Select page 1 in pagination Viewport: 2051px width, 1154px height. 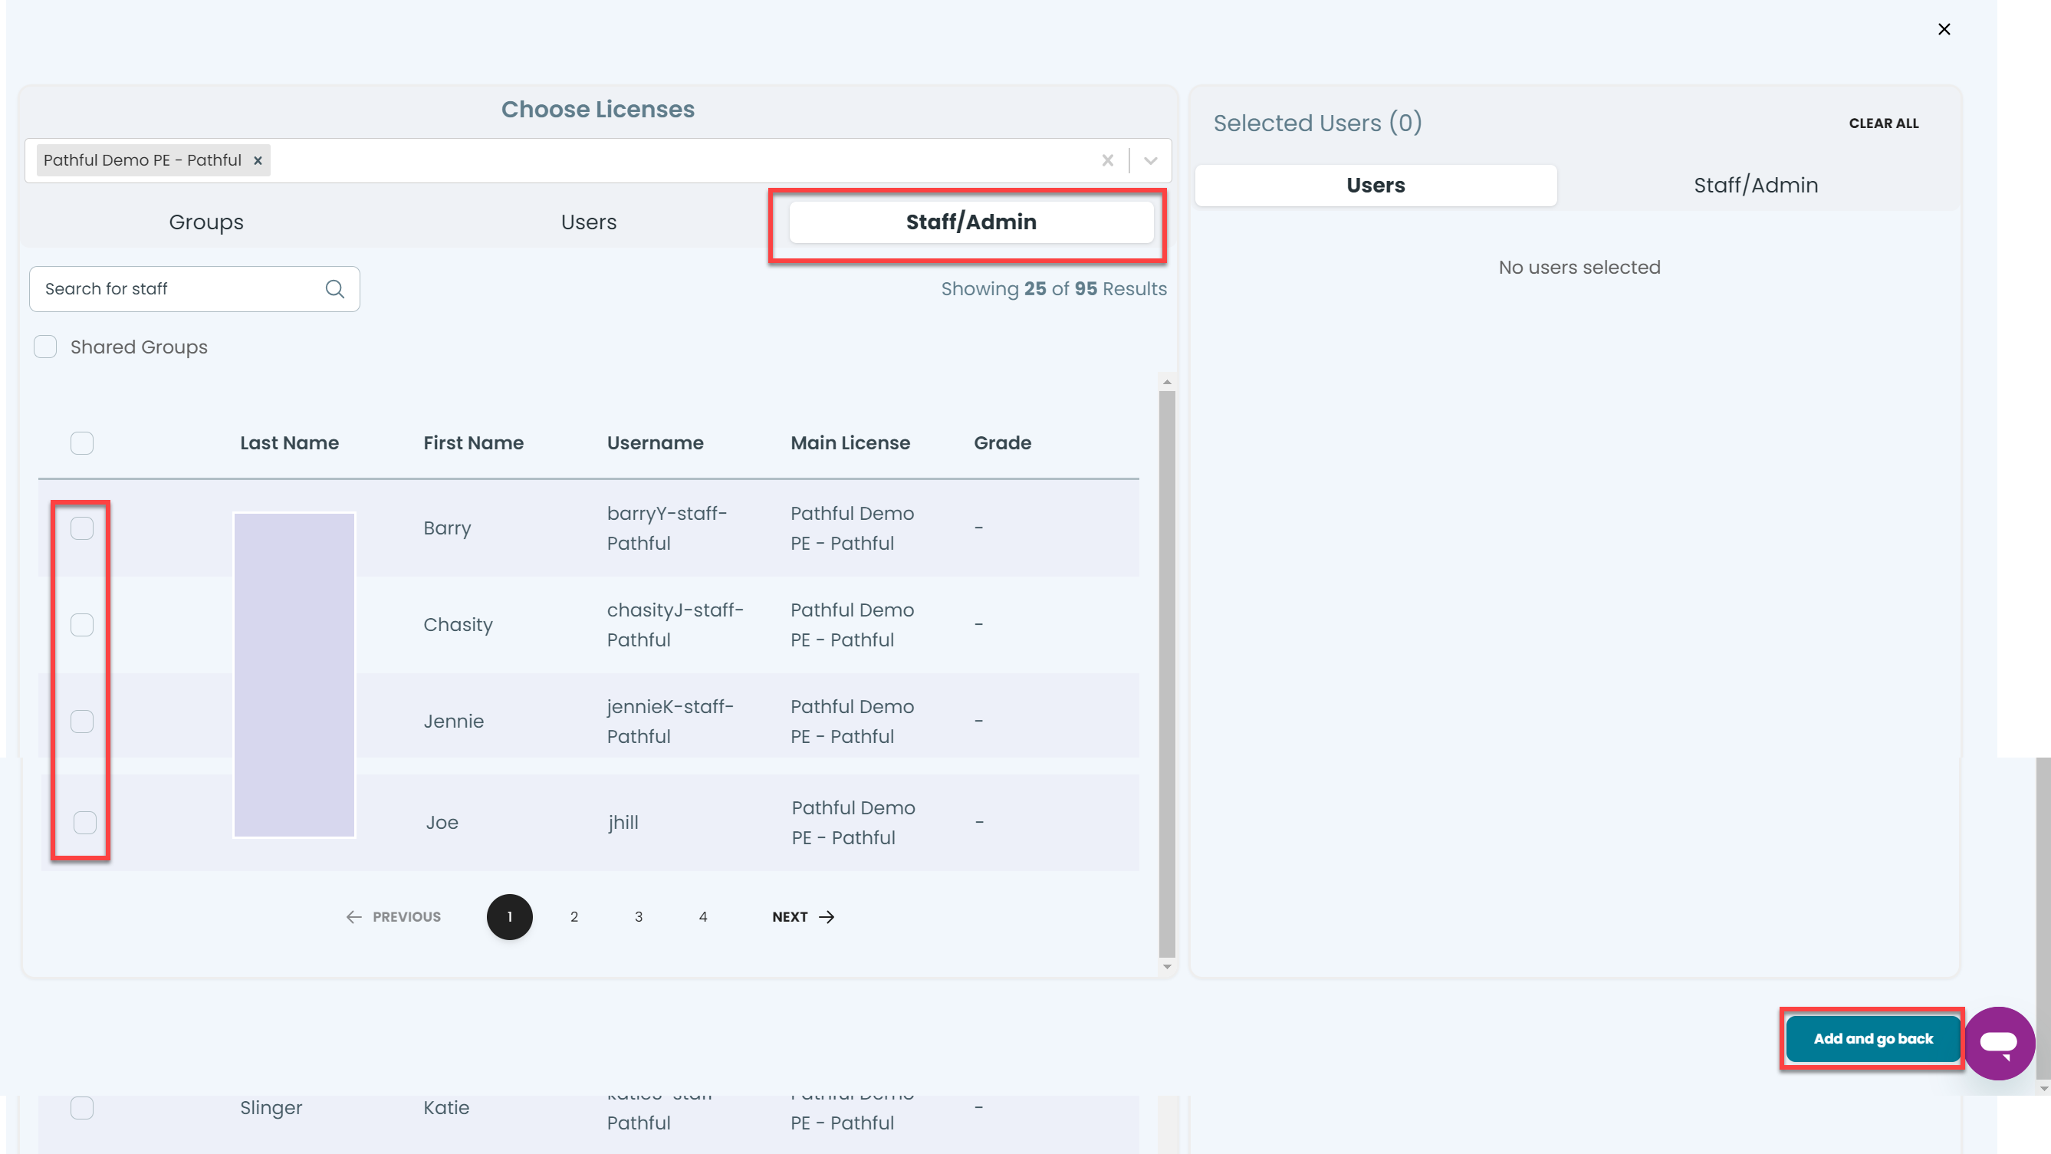tap(510, 916)
